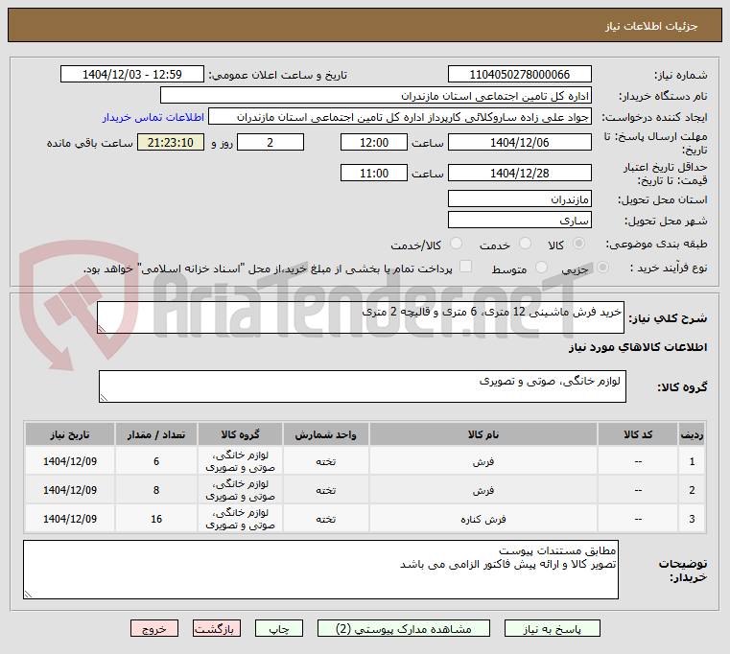Viewport: 730px width, 654px height.
Task: Click the item name فرش کناره
Action: (x=483, y=519)
